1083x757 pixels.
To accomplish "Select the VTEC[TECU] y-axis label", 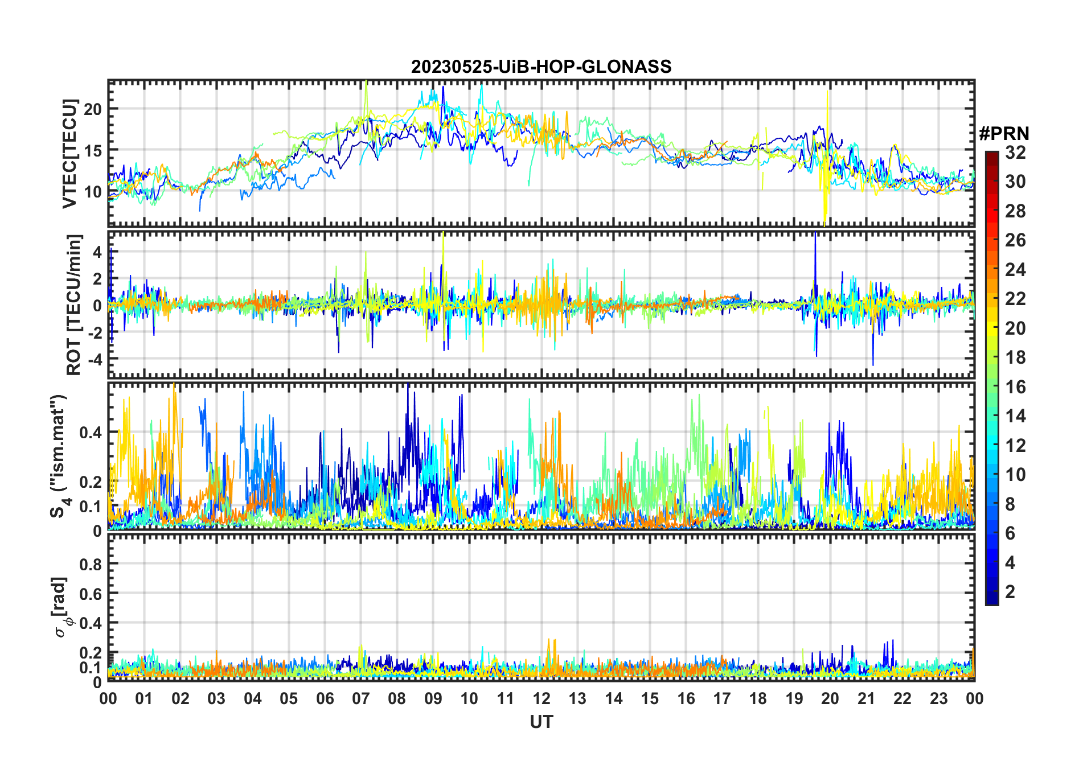I will point(70,154).
